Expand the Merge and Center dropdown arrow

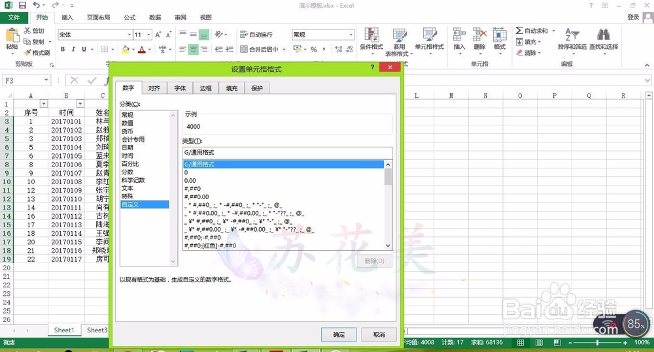284,49
